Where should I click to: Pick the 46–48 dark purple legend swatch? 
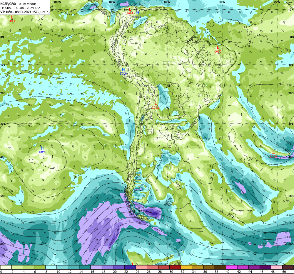265,268
